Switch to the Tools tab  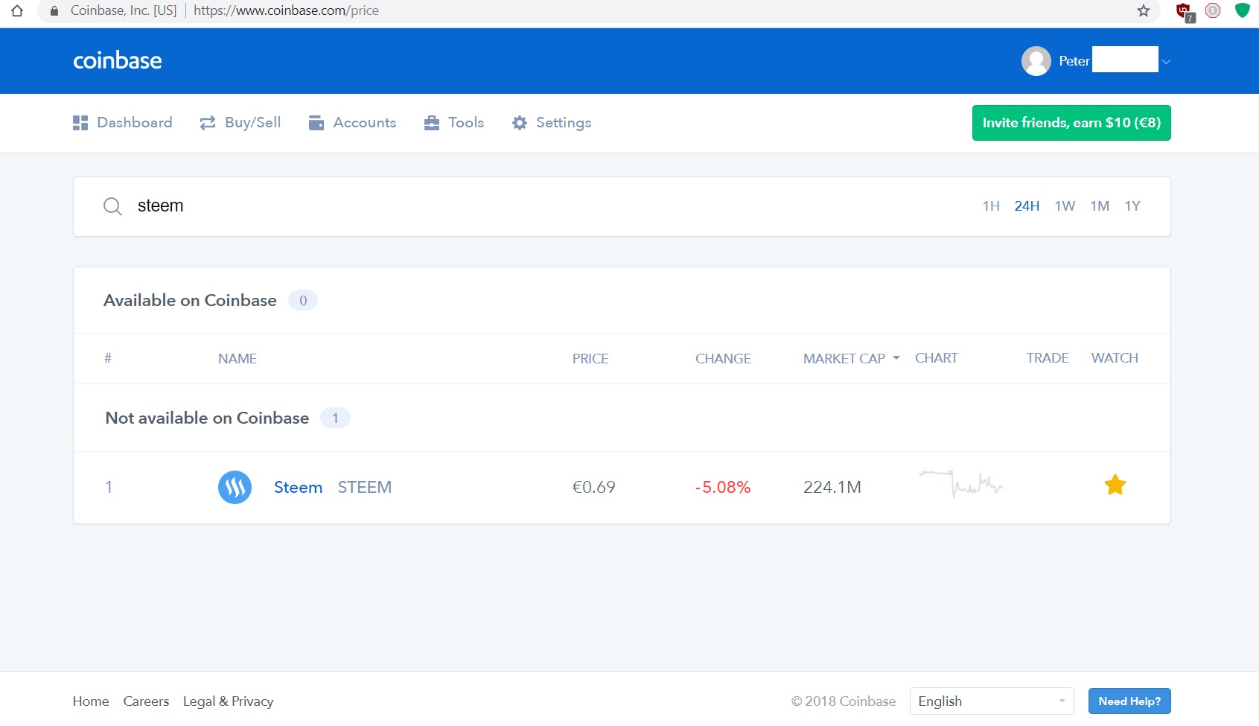(453, 123)
